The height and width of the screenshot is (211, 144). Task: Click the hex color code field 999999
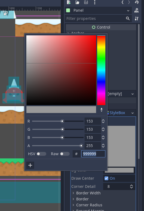coord(93,154)
